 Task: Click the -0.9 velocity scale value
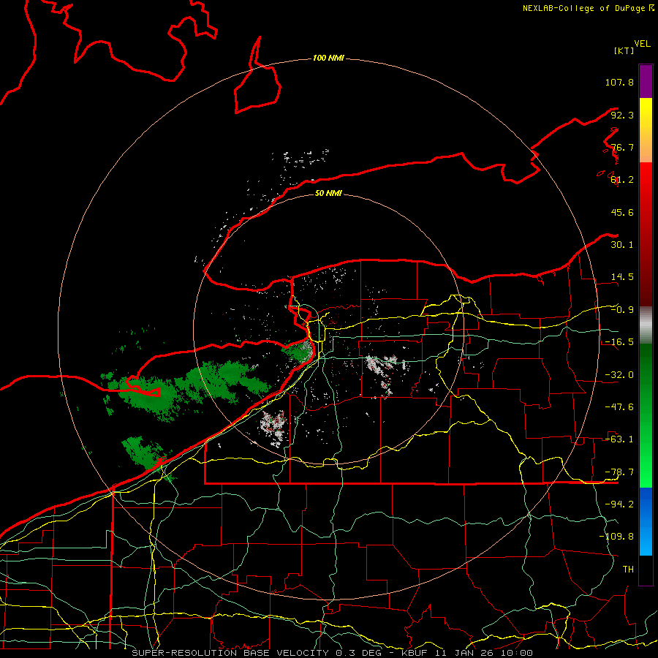tap(622, 310)
